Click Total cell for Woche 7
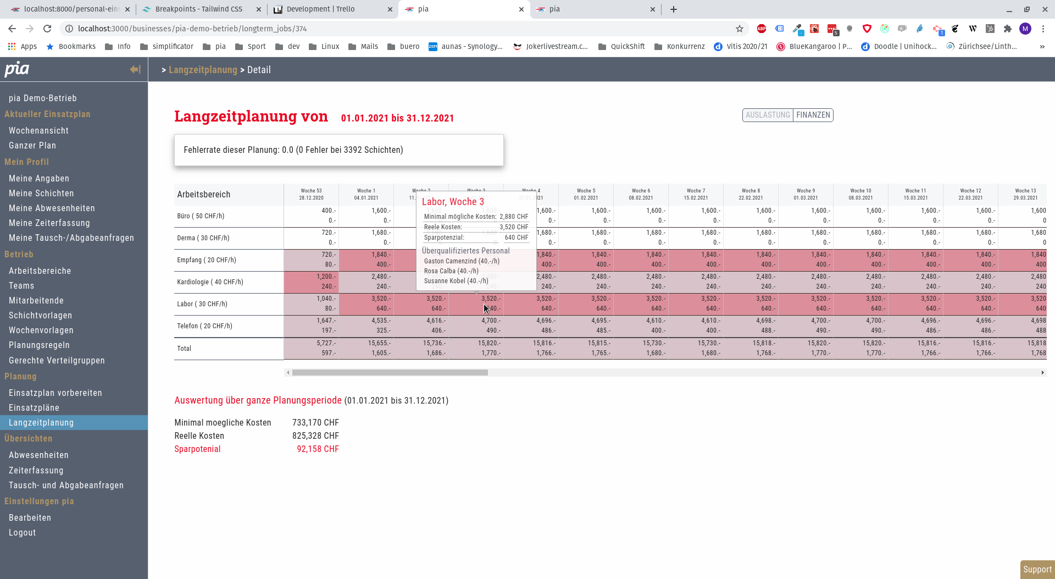This screenshot has height=579, width=1055. [x=696, y=349]
